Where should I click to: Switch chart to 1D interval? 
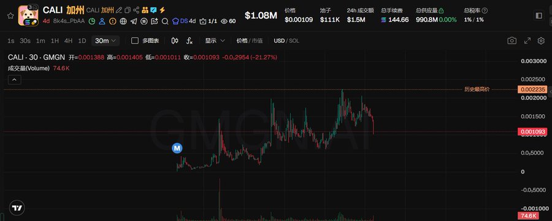[82, 41]
